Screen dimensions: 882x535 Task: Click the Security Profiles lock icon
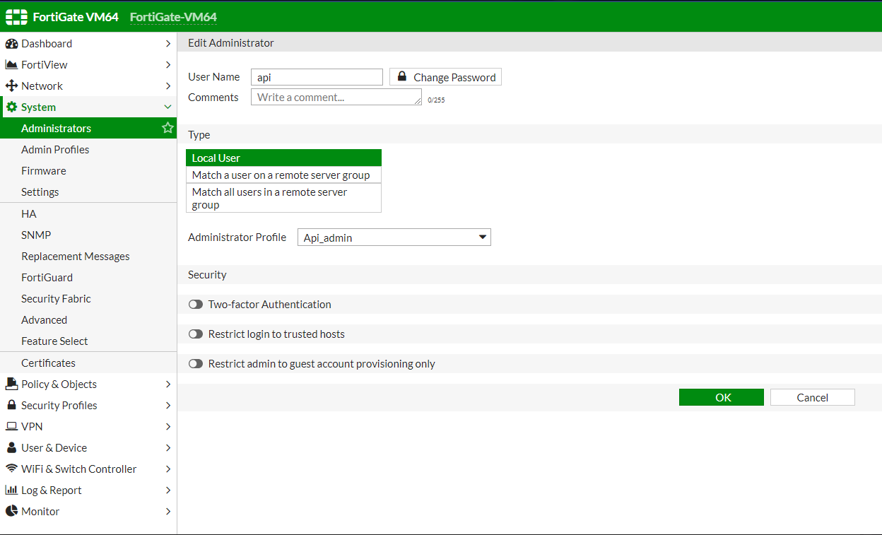pyautogui.click(x=11, y=405)
